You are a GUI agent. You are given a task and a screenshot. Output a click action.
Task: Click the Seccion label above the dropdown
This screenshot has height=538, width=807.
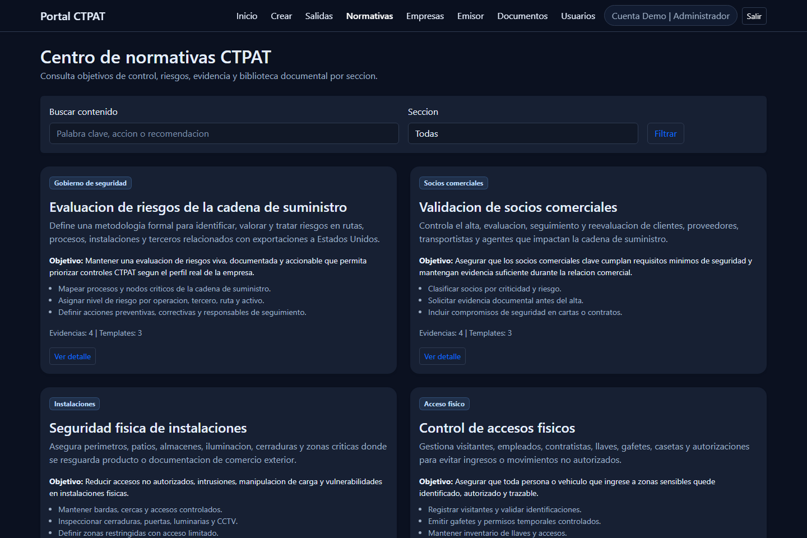click(x=423, y=112)
